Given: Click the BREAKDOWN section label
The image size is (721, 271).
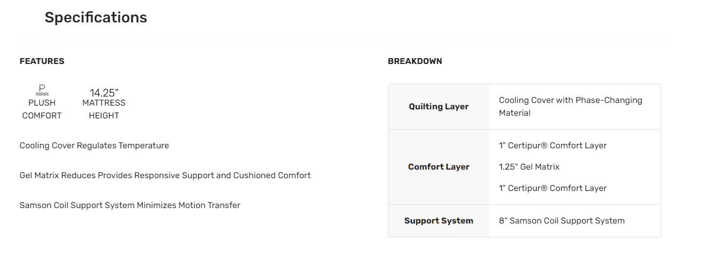Looking at the screenshot, I should tap(415, 61).
